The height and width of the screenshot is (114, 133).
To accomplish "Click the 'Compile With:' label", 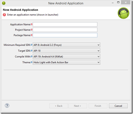I will (x=23, y=57).
